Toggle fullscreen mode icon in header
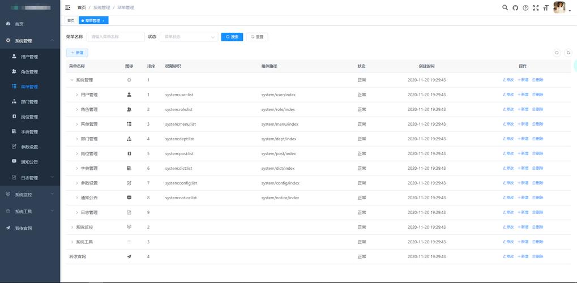 pyautogui.click(x=536, y=8)
